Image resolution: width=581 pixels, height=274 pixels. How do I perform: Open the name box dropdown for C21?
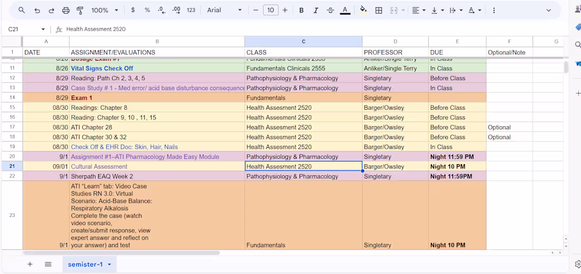pyautogui.click(x=43, y=29)
